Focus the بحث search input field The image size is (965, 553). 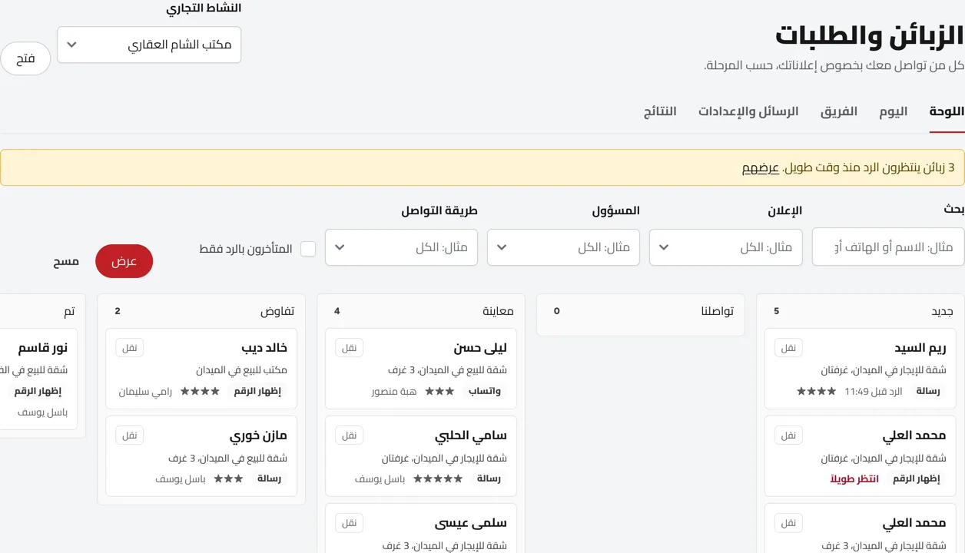tap(888, 247)
